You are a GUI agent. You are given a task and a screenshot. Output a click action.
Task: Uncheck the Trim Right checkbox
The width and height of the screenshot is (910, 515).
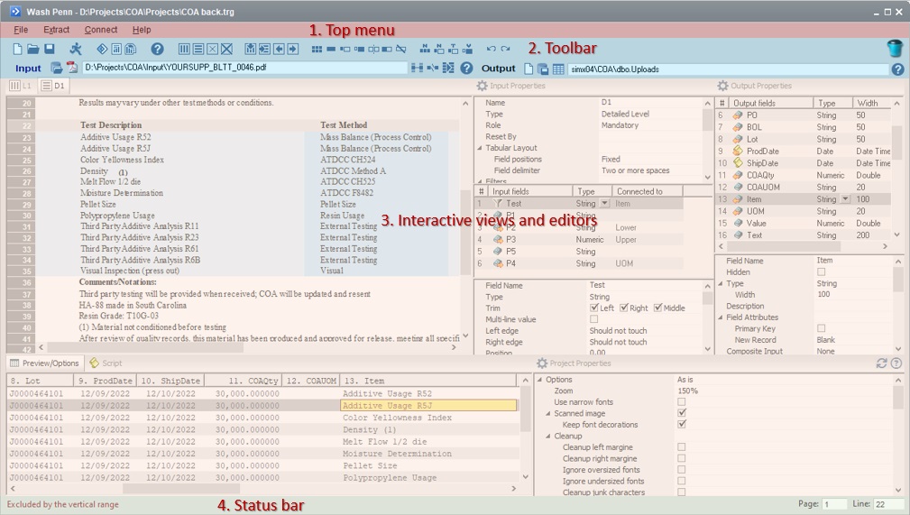coord(624,308)
